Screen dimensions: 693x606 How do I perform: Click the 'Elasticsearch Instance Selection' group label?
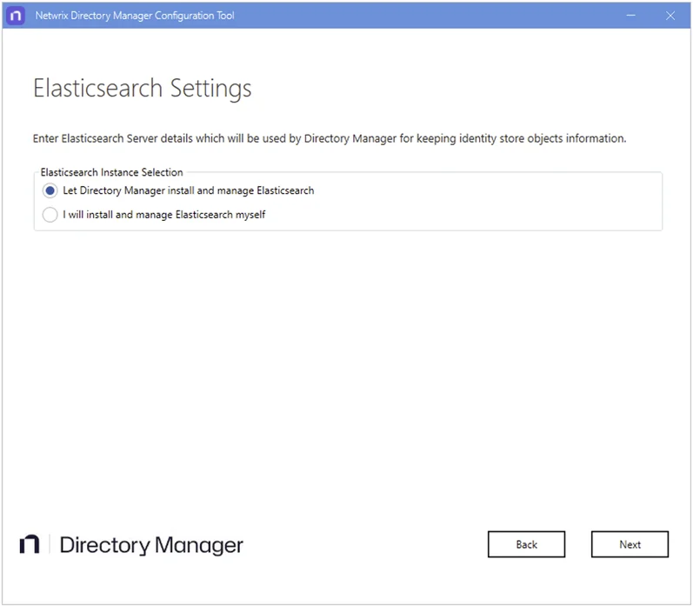click(111, 172)
